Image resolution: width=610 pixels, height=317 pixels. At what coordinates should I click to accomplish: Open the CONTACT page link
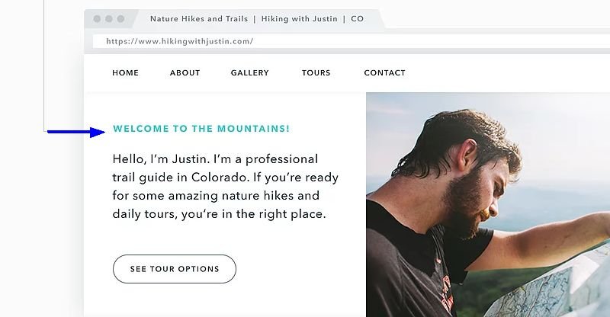(385, 72)
